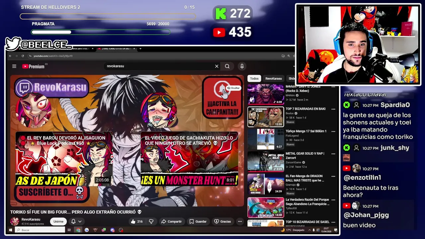Select the Todos filter chip

click(254, 79)
